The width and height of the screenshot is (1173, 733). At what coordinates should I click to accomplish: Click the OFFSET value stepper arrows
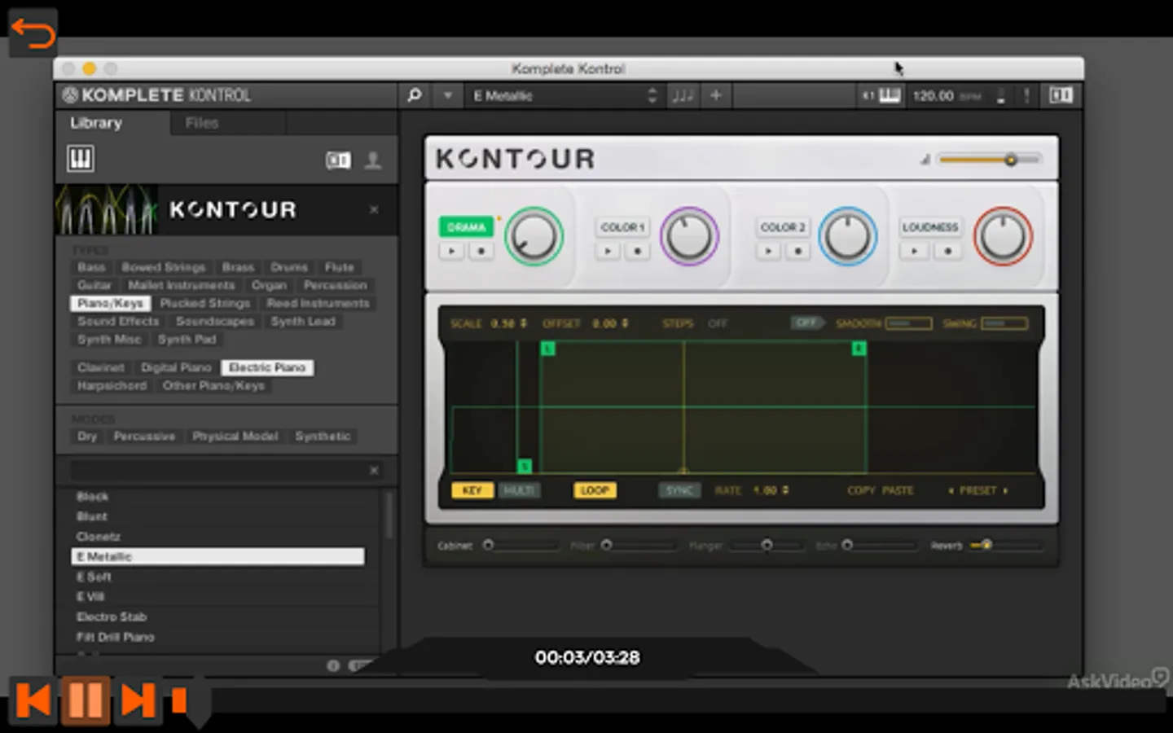625,323
